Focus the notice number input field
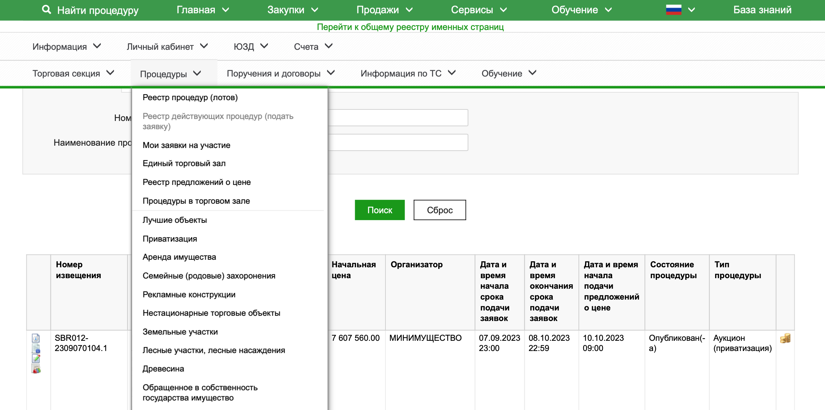Viewport: 825px width, 410px height. [398, 118]
